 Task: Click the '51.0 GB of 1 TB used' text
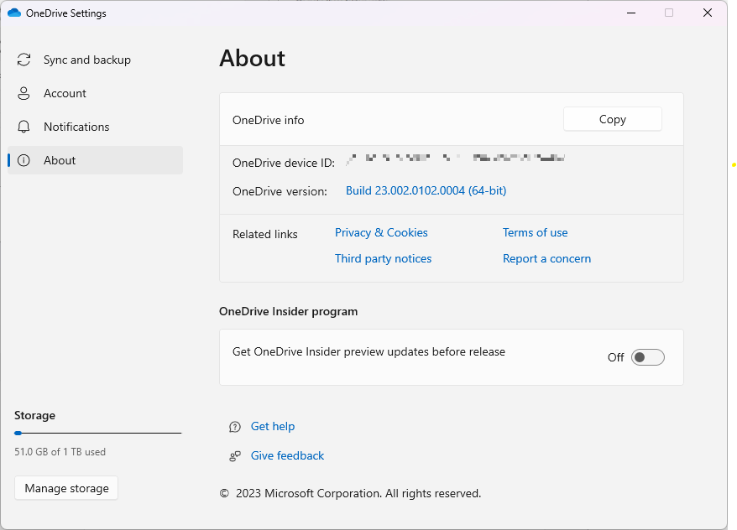coord(60,452)
